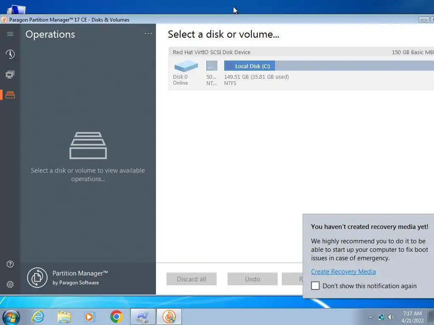Click the volume speaker tray icon
Screen dimensions: 434x325
point(391,317)
